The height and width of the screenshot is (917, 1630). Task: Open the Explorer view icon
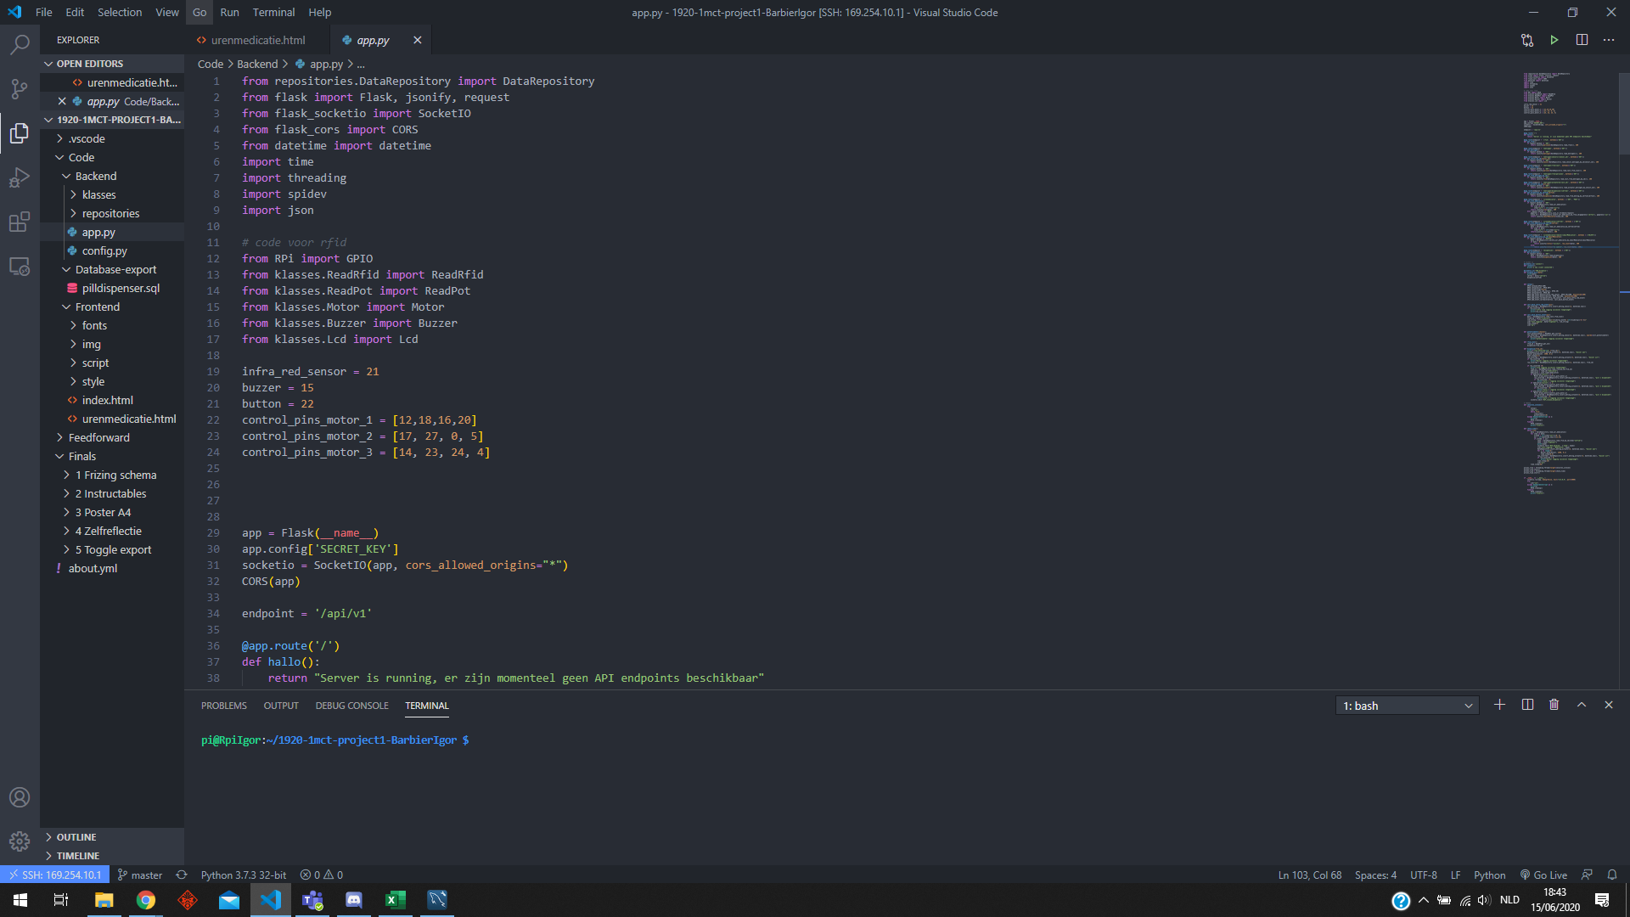(20, 133)
